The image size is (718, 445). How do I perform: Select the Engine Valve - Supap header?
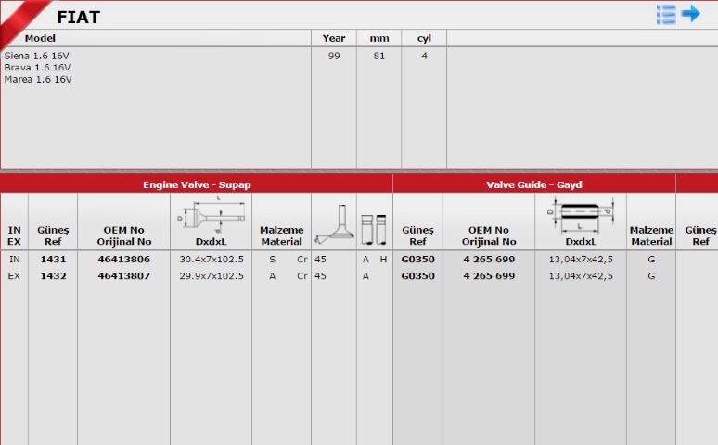pyautogui.click(x=197, y=184)
